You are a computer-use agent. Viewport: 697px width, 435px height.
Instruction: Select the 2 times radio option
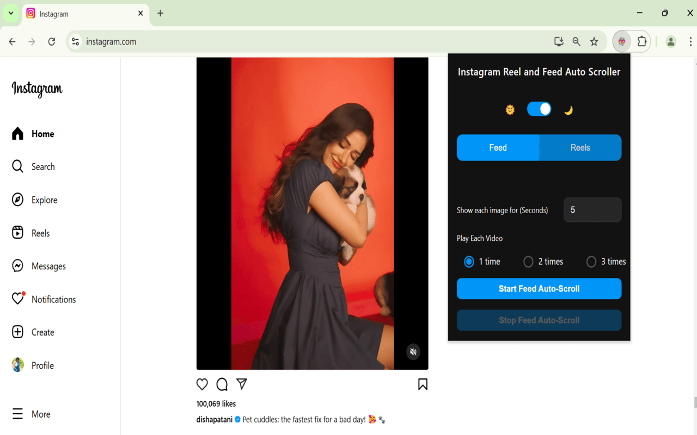pyautogui.click(x=528, y=262)
